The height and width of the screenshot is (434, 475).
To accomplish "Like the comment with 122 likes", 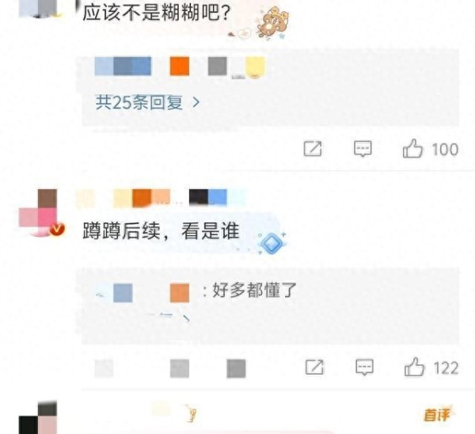I will tap(414, 367).
